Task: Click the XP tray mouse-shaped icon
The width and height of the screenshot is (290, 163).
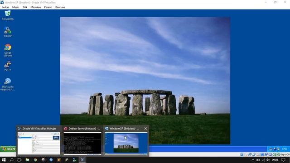Action: tap(275, 149)
